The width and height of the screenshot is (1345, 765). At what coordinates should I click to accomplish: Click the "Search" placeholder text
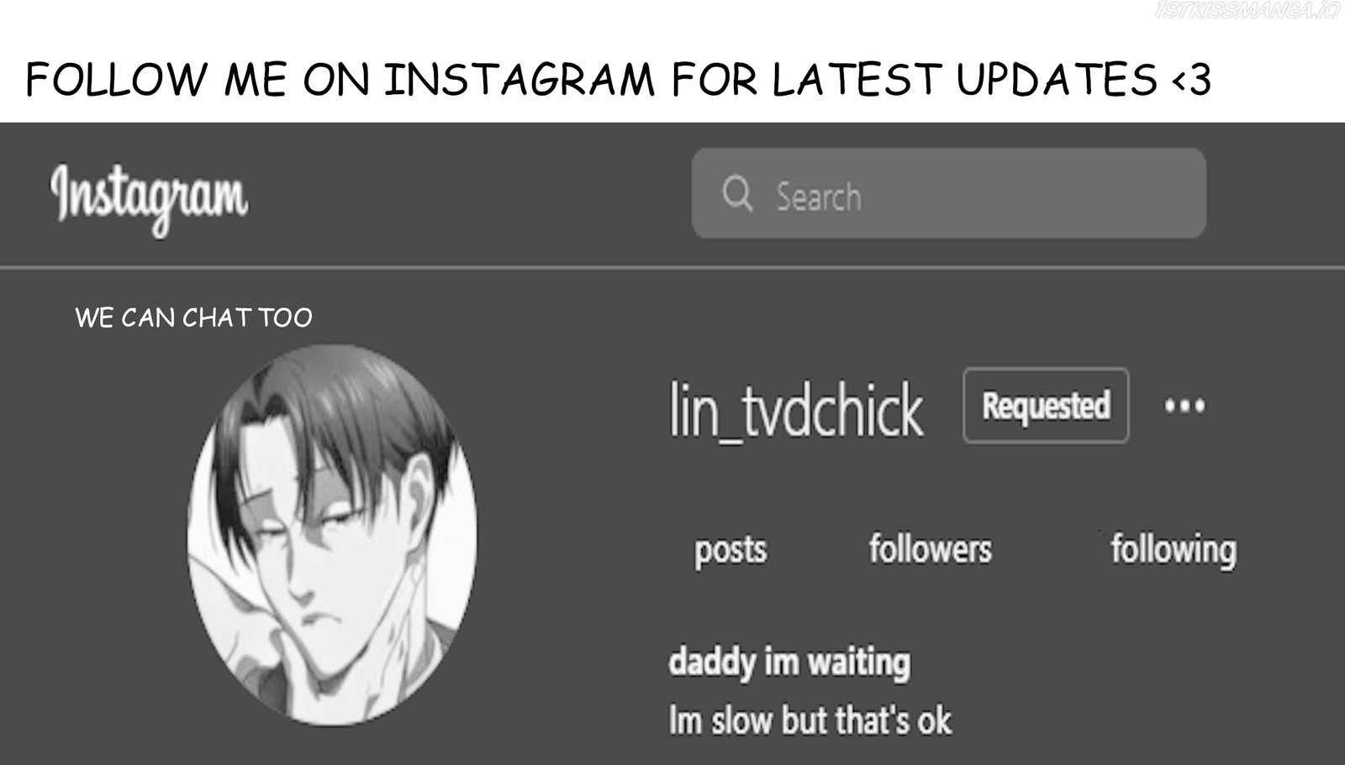[818, 196]
